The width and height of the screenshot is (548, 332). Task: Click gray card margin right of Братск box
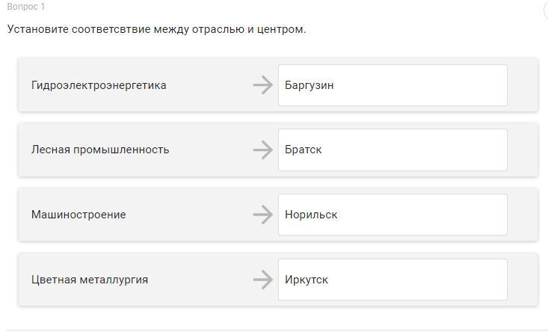[523, 150]
